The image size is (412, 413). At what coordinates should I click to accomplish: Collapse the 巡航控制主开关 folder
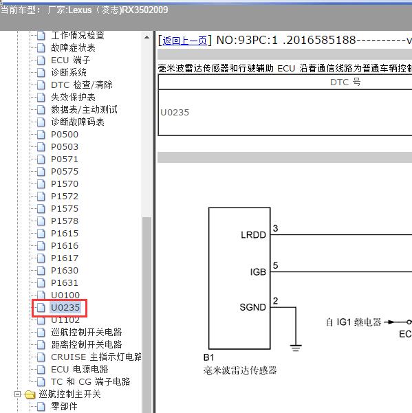click(17, 394)
